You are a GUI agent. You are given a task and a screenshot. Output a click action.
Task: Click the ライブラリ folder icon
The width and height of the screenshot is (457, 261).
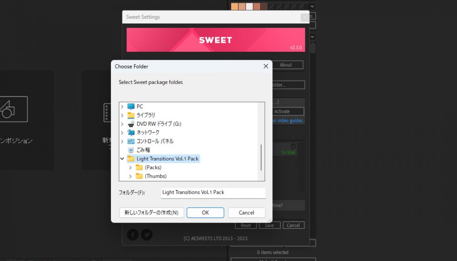pyautogui.click(x=131, y=115)
